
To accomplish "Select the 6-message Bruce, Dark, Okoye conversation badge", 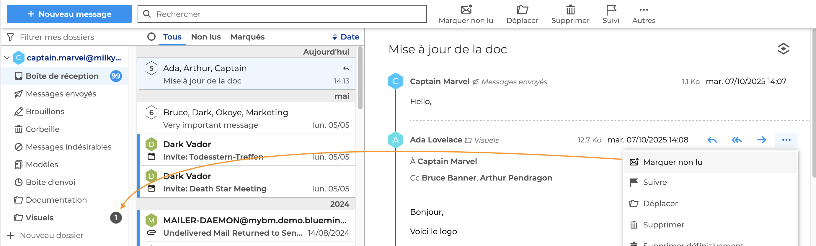I will (151, 112).
